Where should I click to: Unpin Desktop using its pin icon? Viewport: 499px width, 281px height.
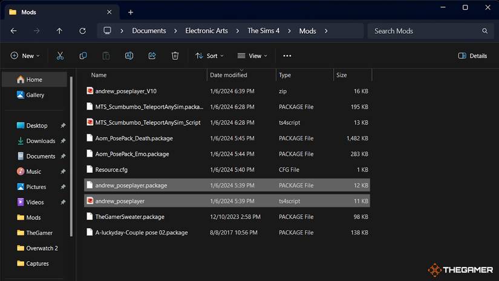(x=63, y=126)
